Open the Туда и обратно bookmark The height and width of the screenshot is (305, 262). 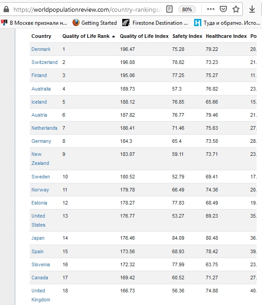(227, 23)
